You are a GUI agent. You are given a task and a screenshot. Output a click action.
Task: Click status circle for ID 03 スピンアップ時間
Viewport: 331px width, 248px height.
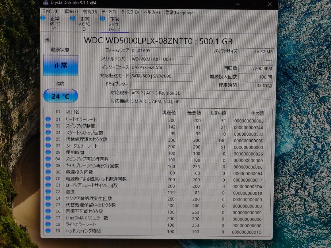tap(48, 126)
